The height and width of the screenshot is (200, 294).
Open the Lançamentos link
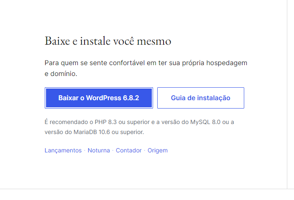[x=63, y=150]
